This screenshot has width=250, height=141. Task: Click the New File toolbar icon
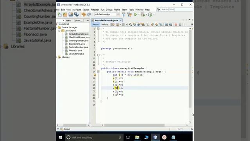(x=60, y=14)
